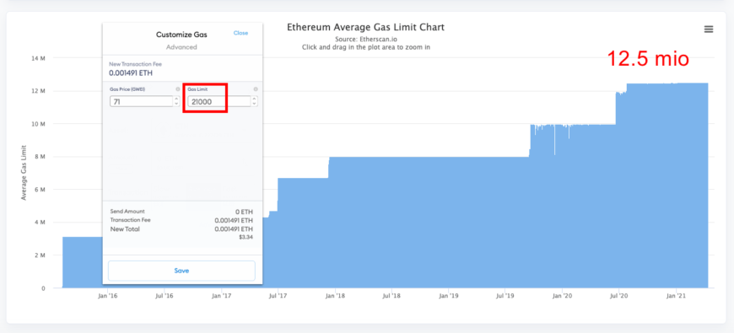Decrease Gas Limit with the down arrow

coord(254,104)
